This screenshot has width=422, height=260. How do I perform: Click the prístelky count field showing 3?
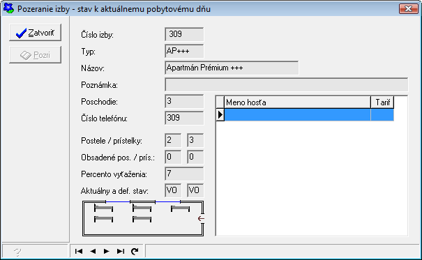click(195, 140)
